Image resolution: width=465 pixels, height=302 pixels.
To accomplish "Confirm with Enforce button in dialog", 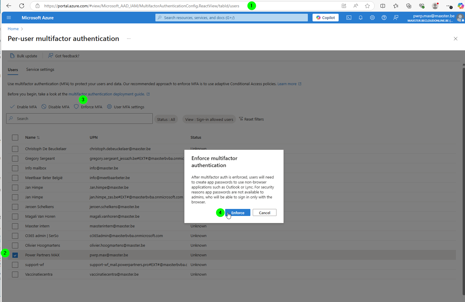I will 238,213.
